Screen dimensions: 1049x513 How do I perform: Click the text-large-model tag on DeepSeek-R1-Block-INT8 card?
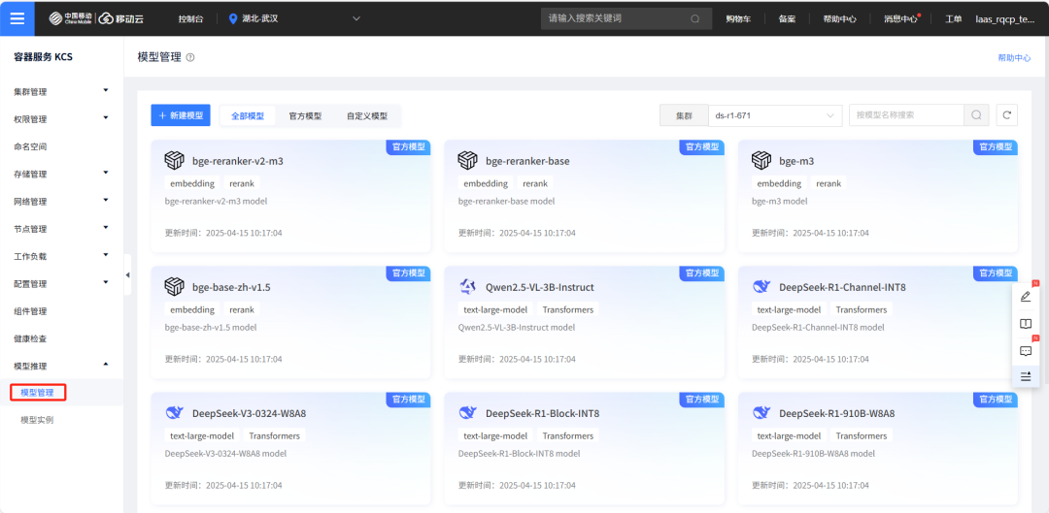[495, 435]
